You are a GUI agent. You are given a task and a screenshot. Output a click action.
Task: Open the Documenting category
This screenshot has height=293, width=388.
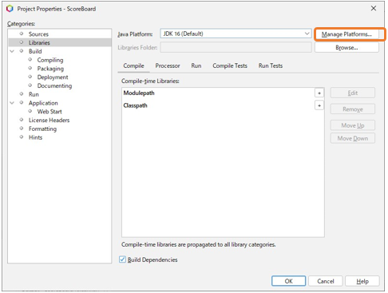pyautogui.click(x=54, y=85)
